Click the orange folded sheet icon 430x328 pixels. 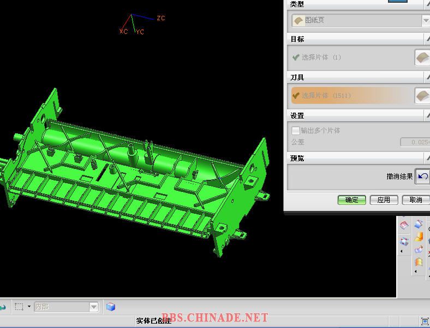pos(419,262)
